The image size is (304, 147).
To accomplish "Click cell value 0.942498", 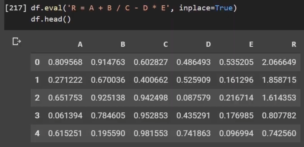I will pyautogui.click(x=151, y=98).
